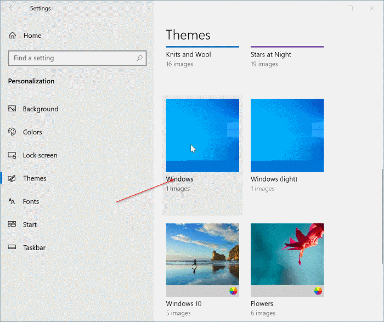Image resolution: width=384 pixels, height=322 pixels.
Task: Maximize the Settings window
Action: (x=350, y=8)
